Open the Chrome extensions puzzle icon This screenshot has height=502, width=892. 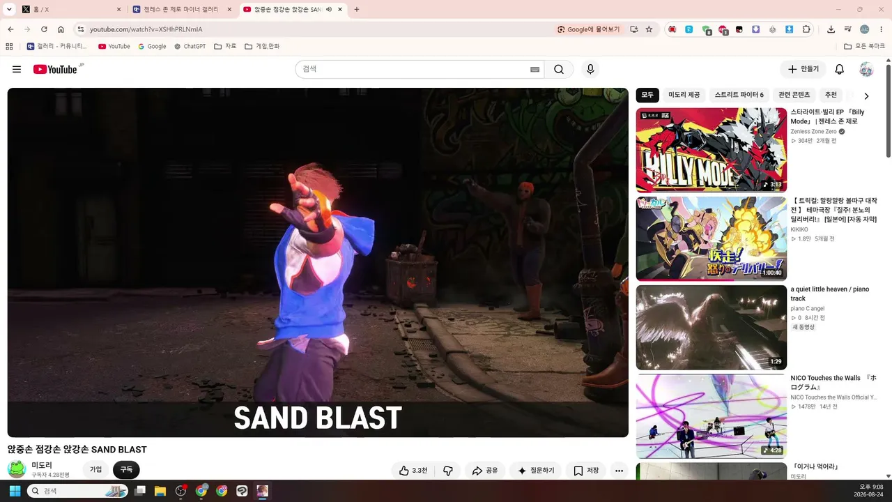pyautogui.click(x=806, y=29)
